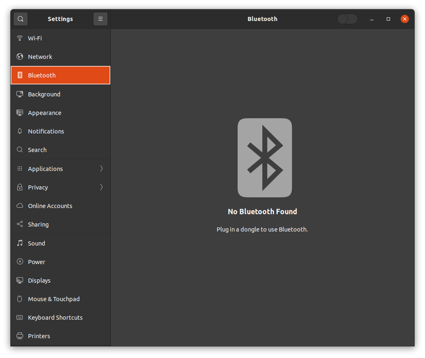The image size is (425, 358).
Task: Expand the Applications chevron arrow
Action: pos(101,169)
